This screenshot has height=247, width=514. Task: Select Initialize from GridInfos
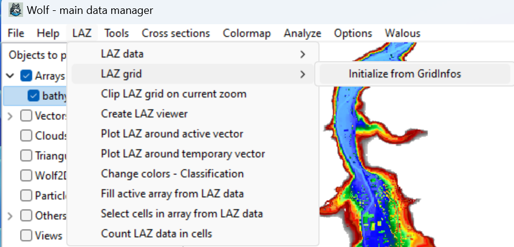click(x=405, y=74)
